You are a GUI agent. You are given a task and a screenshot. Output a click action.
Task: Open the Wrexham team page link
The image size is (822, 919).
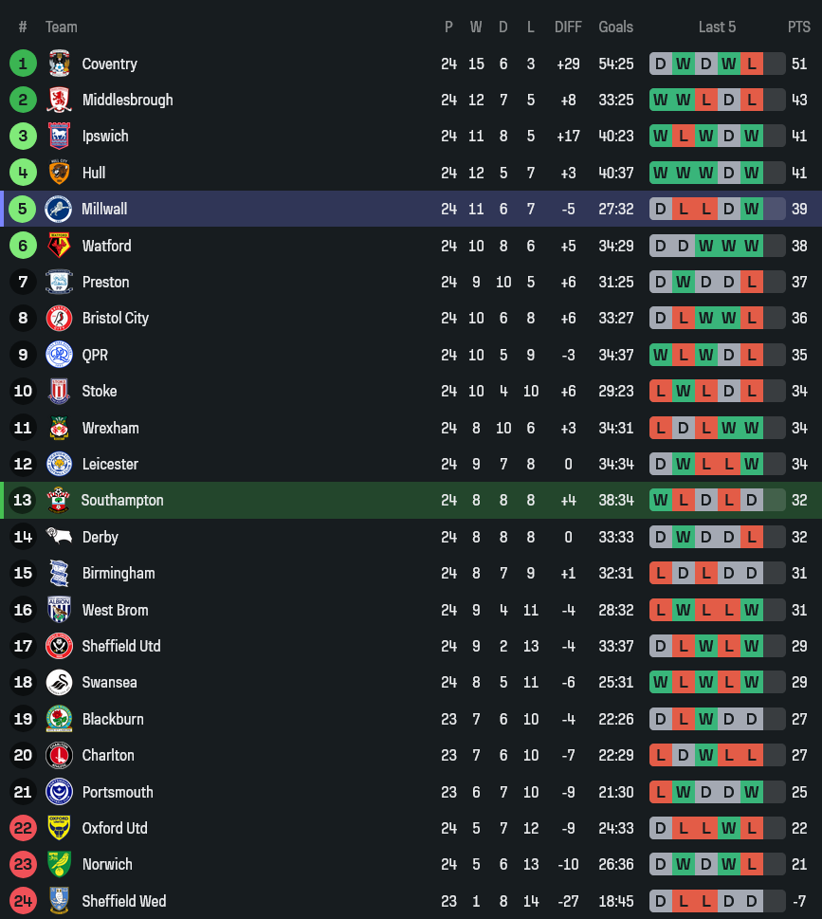click(x=110, y=428)
